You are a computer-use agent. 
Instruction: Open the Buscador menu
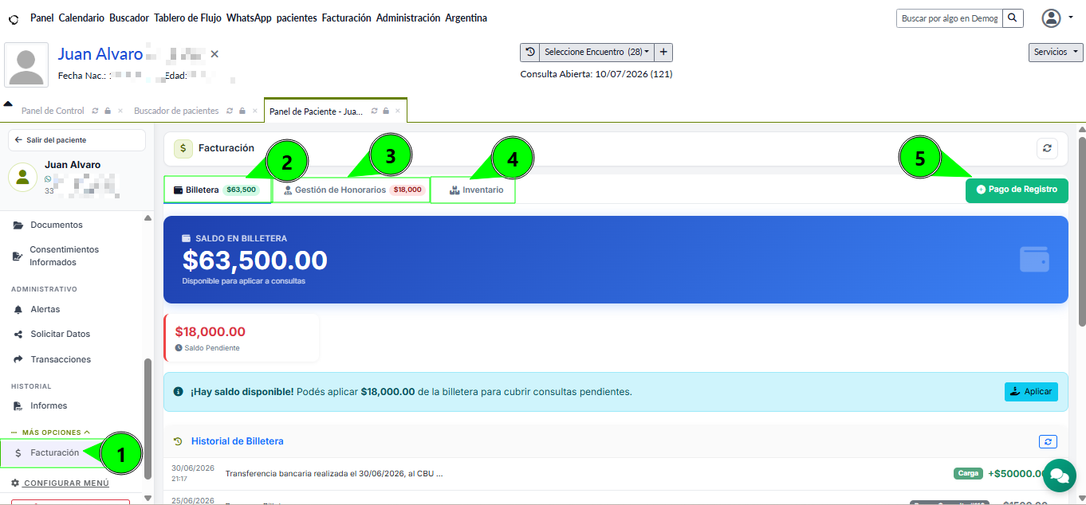coord(129,18)
